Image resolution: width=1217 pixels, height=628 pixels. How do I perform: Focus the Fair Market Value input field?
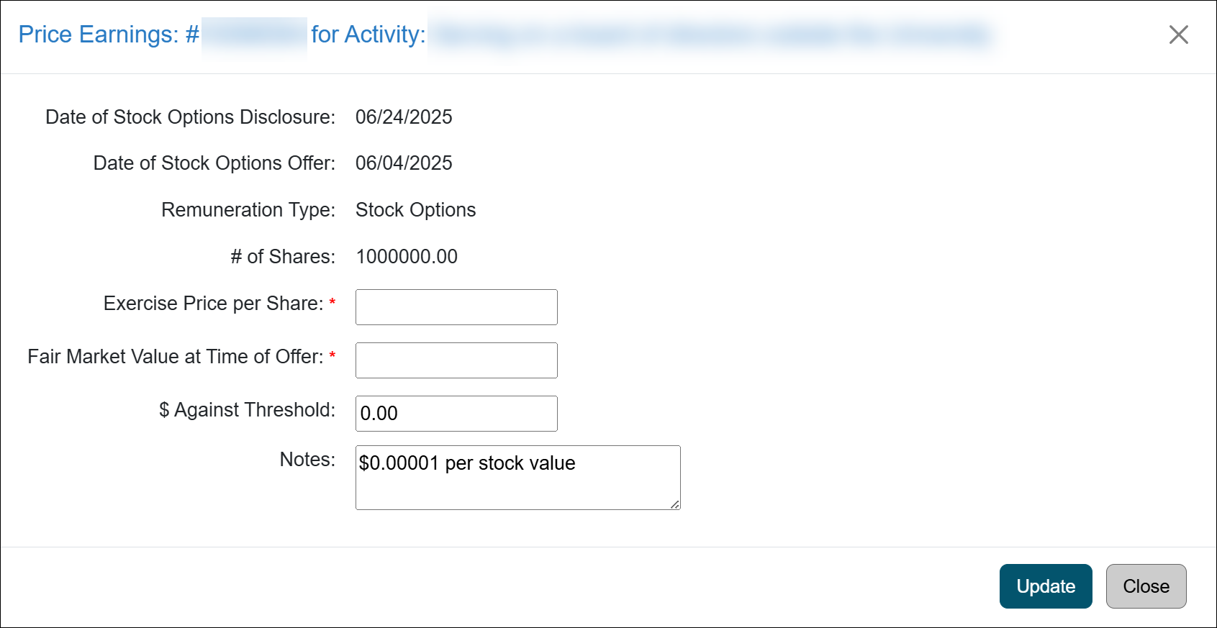coord(456,360)
